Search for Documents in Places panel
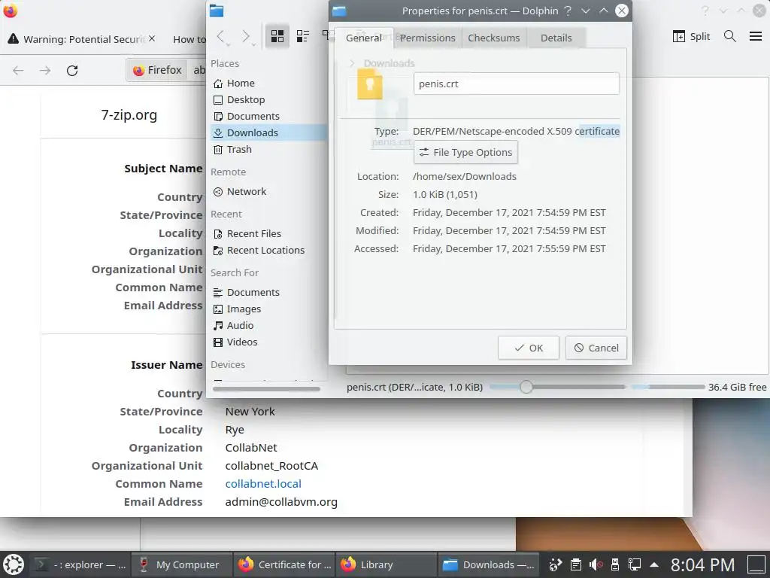The height and width of the screenshot is (578, 770). [267, 293]
